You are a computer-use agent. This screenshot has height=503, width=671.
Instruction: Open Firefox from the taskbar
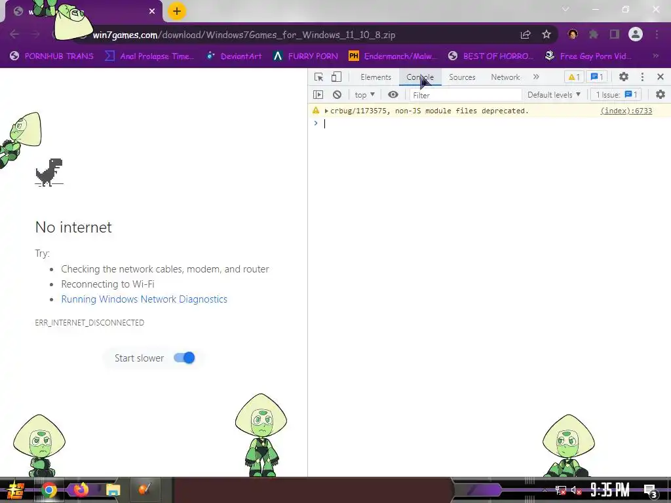pyautogui.click(x=81, y=490)
